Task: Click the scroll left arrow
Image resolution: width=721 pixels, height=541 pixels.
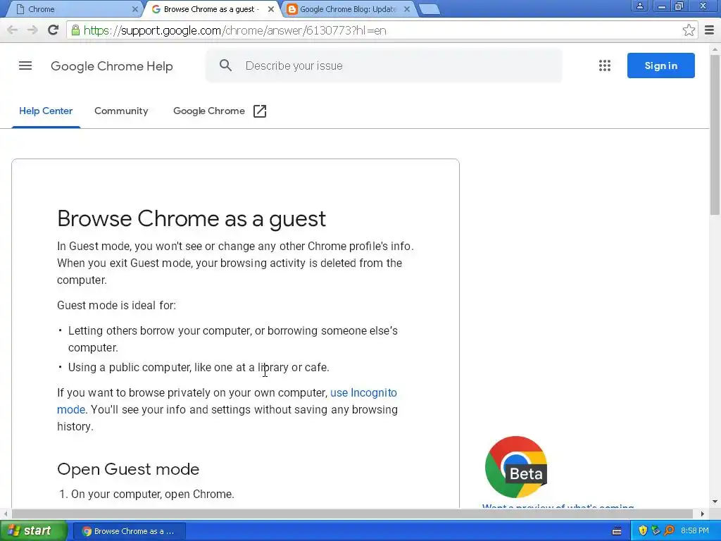Action: [x=5, y=514]
